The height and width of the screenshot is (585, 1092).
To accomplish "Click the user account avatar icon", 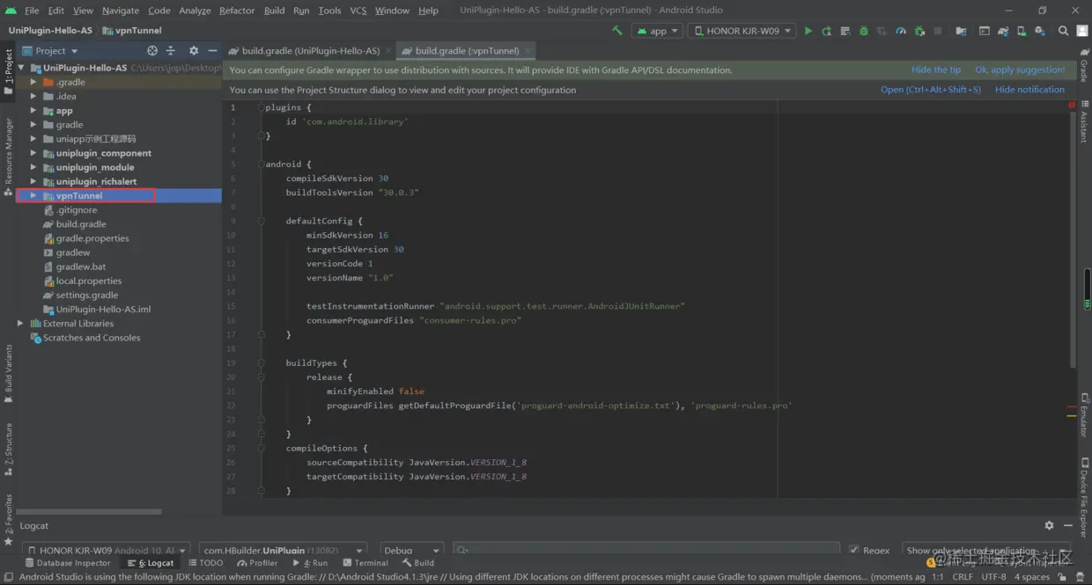I will coord(1081,31).
